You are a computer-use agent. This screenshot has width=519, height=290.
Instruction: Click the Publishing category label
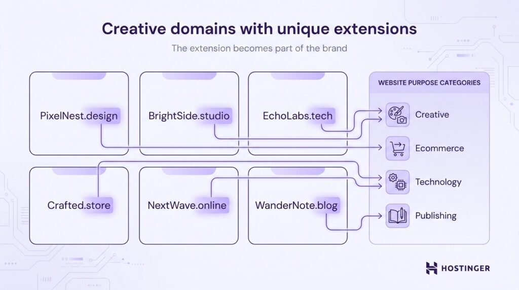point(435,216)
